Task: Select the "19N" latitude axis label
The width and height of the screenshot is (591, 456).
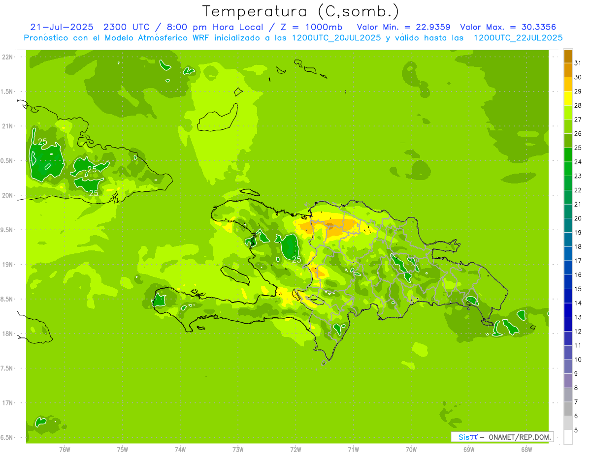Action: click(x=7, y=264)
